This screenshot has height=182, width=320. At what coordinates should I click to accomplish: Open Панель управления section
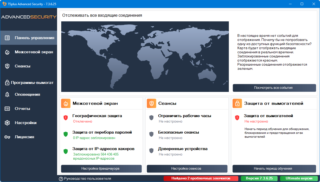pyautogui.click(x=28, y=38)
